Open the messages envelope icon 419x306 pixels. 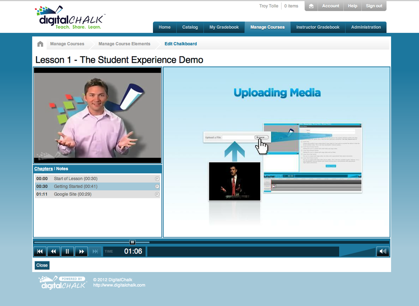pyautogui.click(x=311, y=6)
